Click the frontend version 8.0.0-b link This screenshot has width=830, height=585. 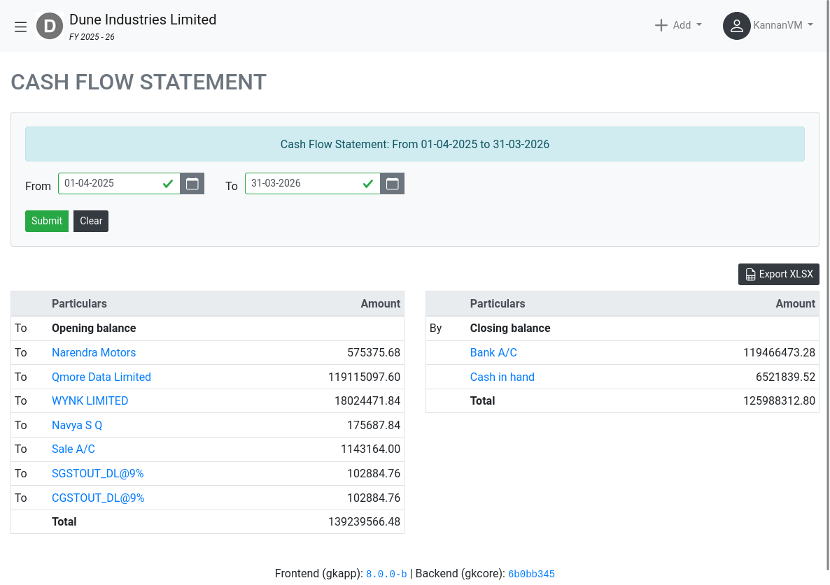[386, 574]
